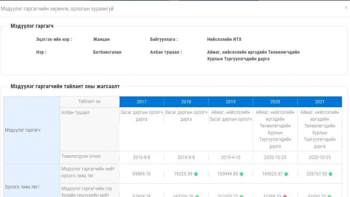Click green up arrow beside 163206.26

197,195
